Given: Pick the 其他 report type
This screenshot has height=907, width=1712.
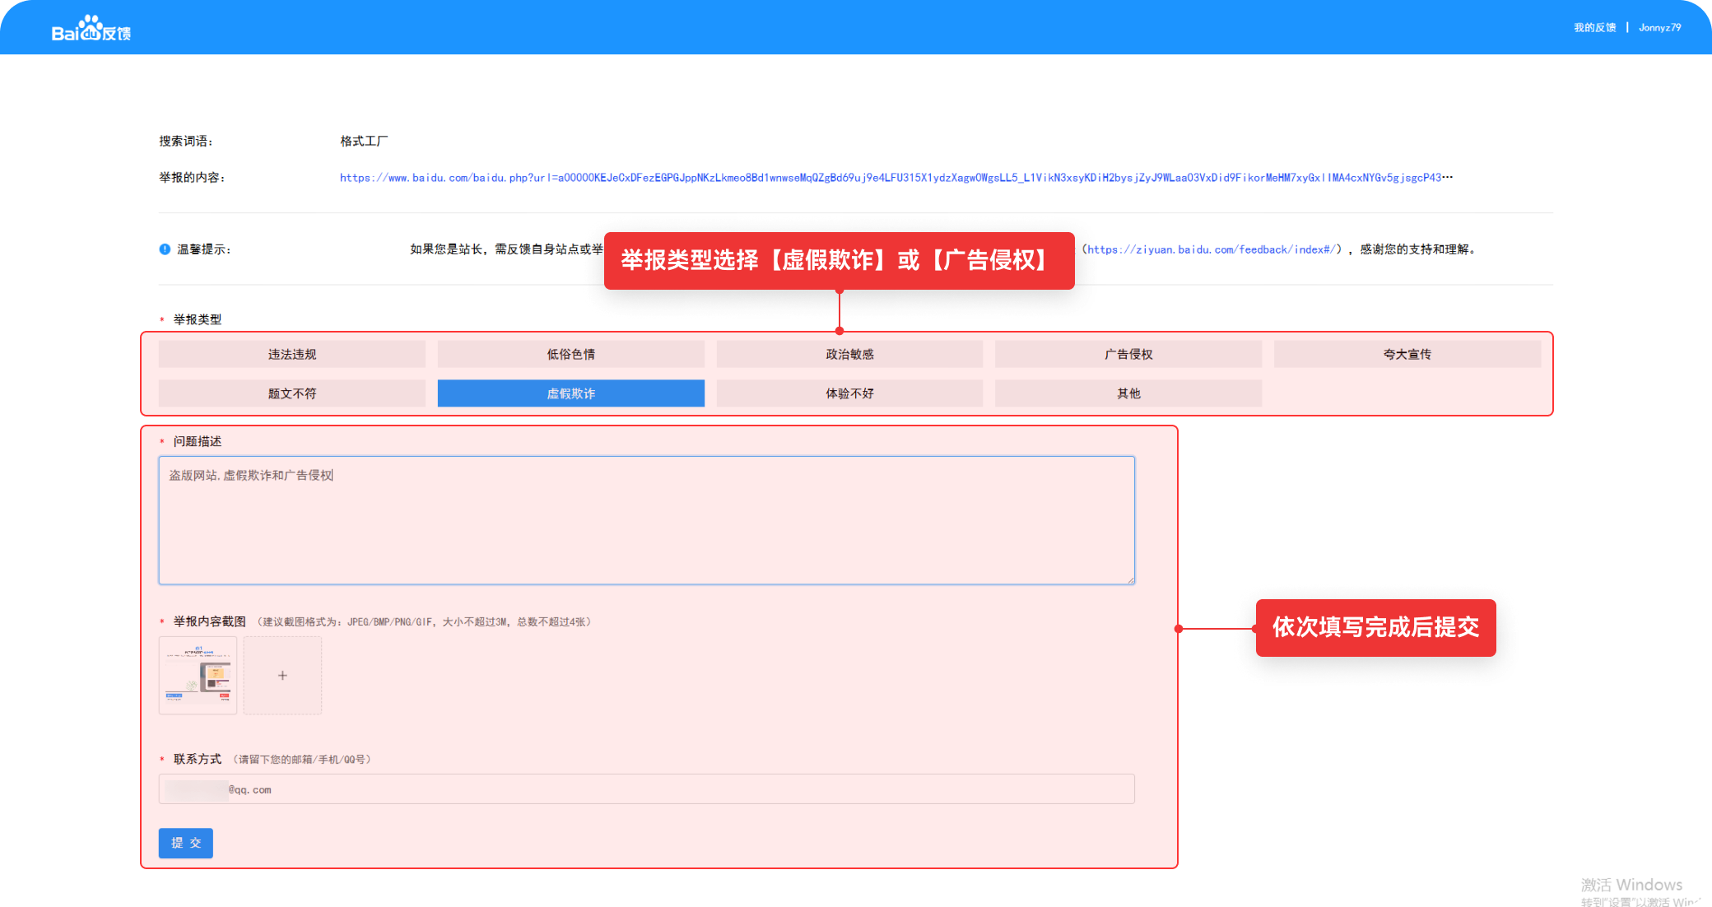Looking at the screenshot, I should click(1128, 393).
